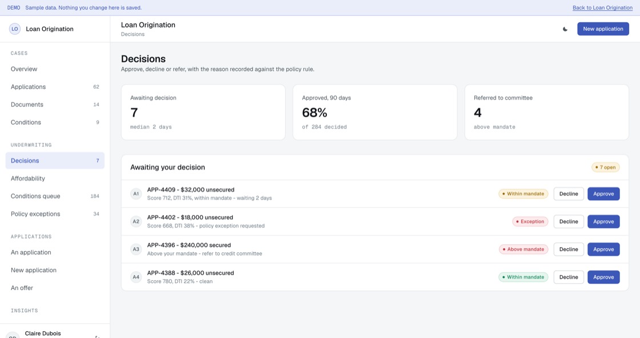The image size is (640, 338).
Task: Toggle dark mode with the moon icon
Action: [x=565, y=29]
